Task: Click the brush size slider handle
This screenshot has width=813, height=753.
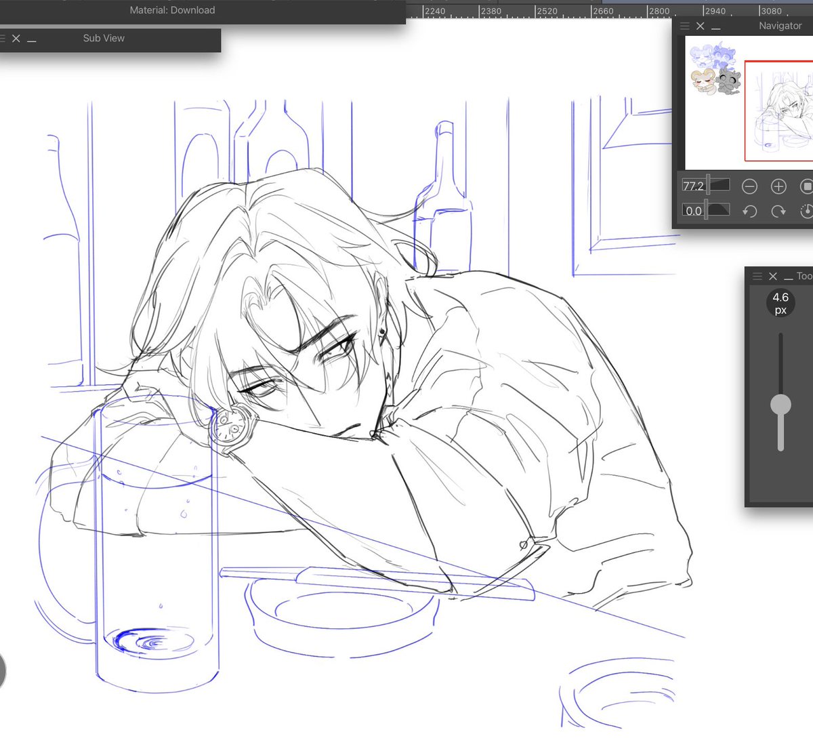Action: click(781, 405)
